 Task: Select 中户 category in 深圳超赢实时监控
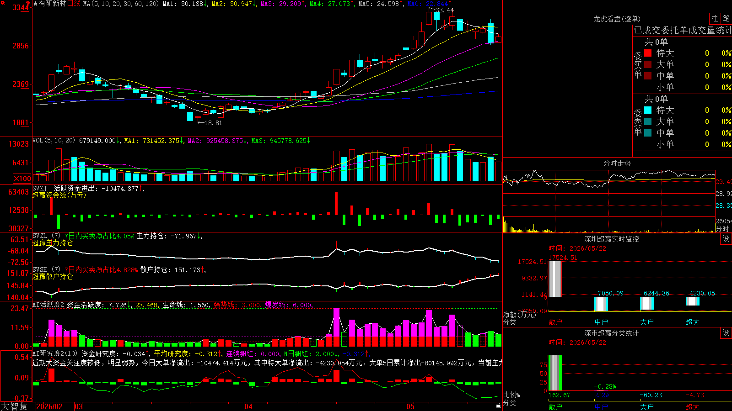(601, 321)
